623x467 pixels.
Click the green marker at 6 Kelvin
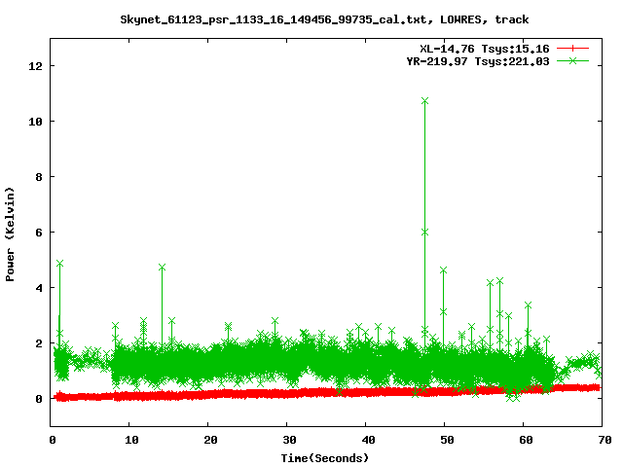pyautogui.click(x=424, y=232)
